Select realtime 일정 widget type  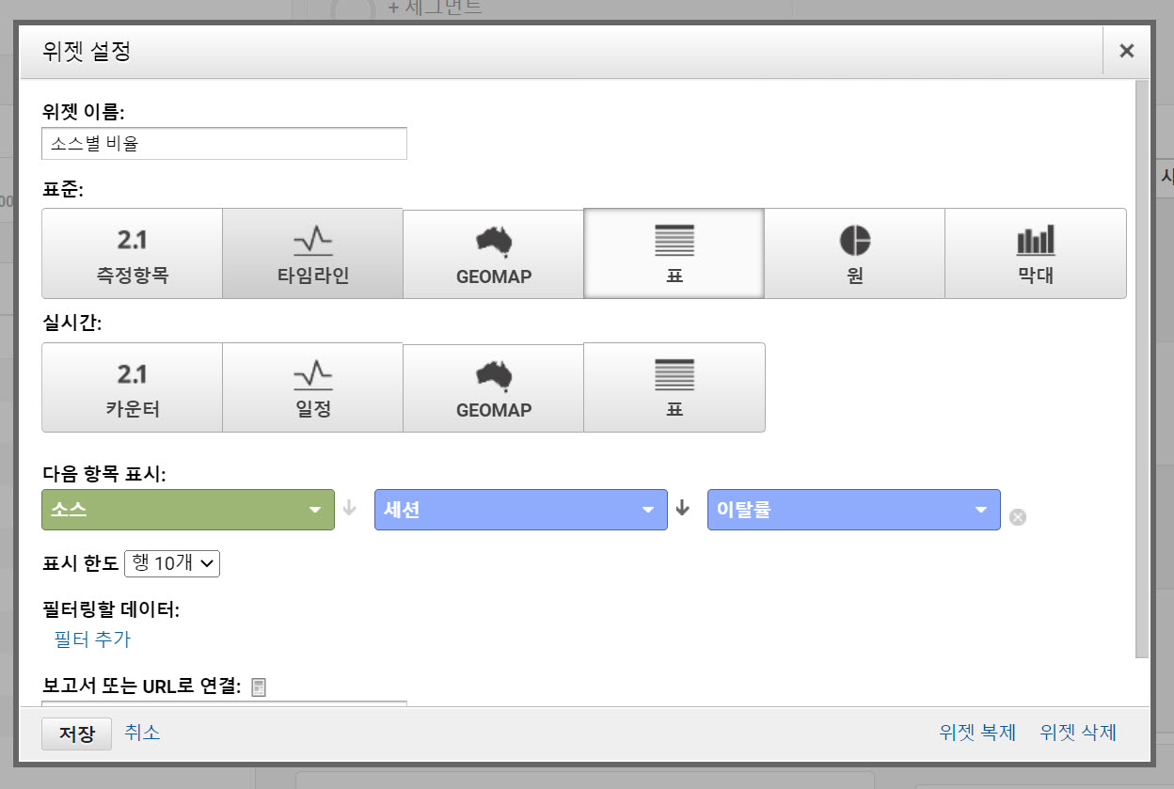click(x=313, y=387)
